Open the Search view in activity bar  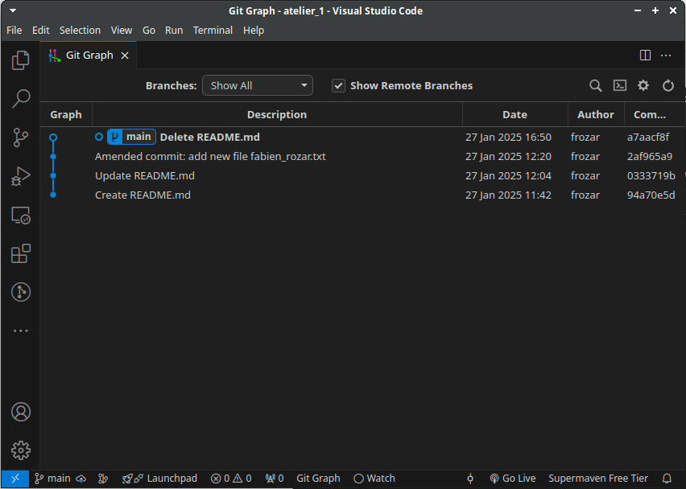pyautogui.click(x=21, y=98)
